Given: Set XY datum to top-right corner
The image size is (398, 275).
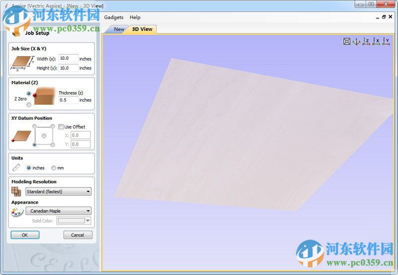Looking at the screenshot, I should pyautogui.click(x=53, y=127).
